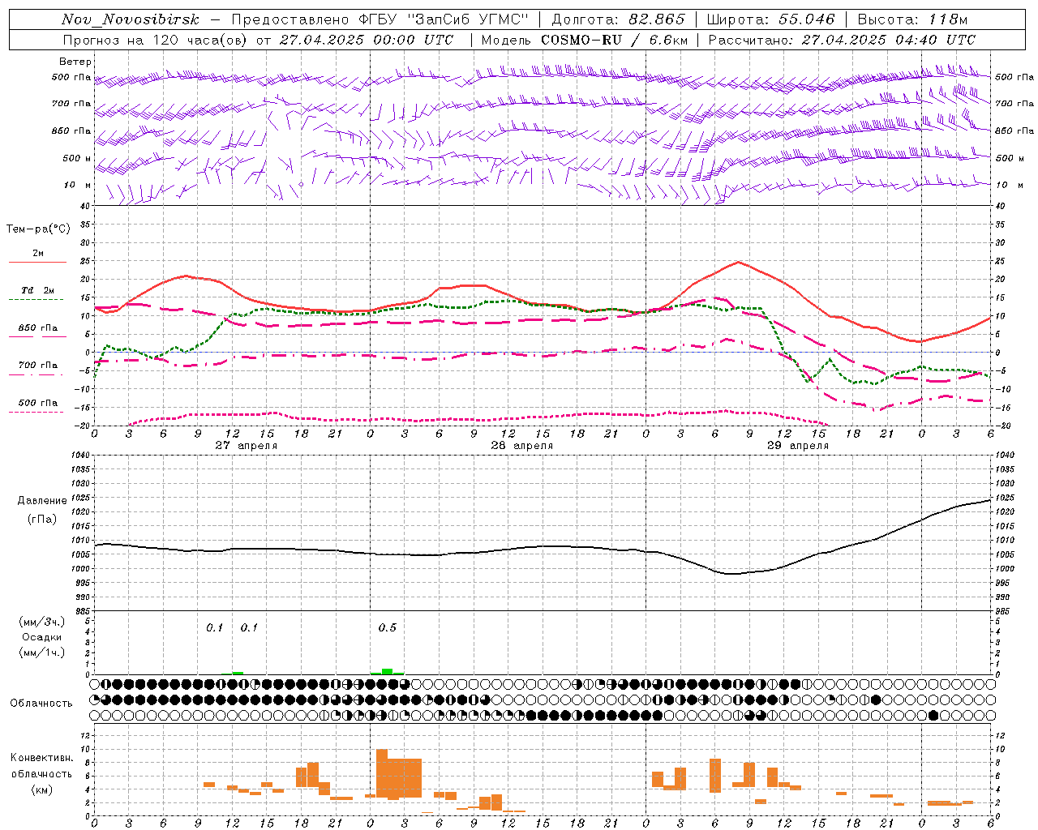Screen dimensions: 1038x830
Task: Click the 'Давление' pressure panel label
Action: pyautogui.click(x=42, y=501)
